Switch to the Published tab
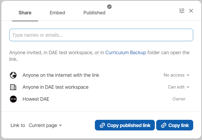This screenshot has width=202, height=140. [94, 13]
